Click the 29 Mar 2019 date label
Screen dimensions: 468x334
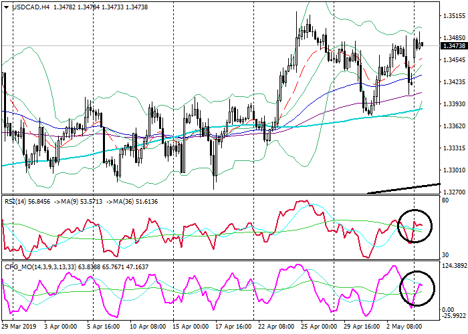coord(18,327)
